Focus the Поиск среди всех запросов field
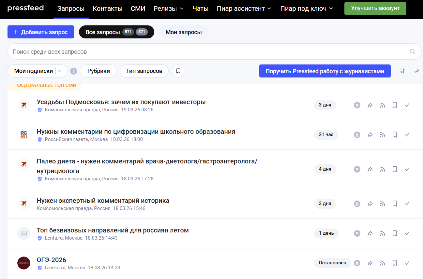This screenshot has height=279, width=423. point(209,51)
